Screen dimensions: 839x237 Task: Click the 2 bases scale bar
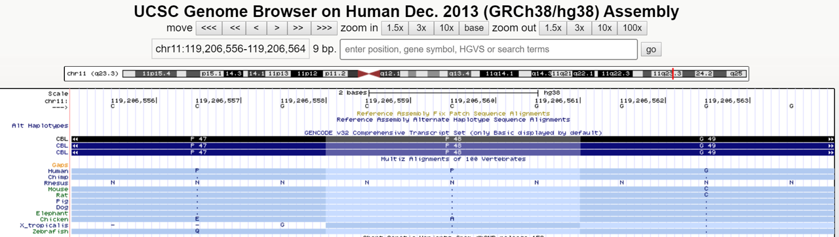tap(453, 94)
